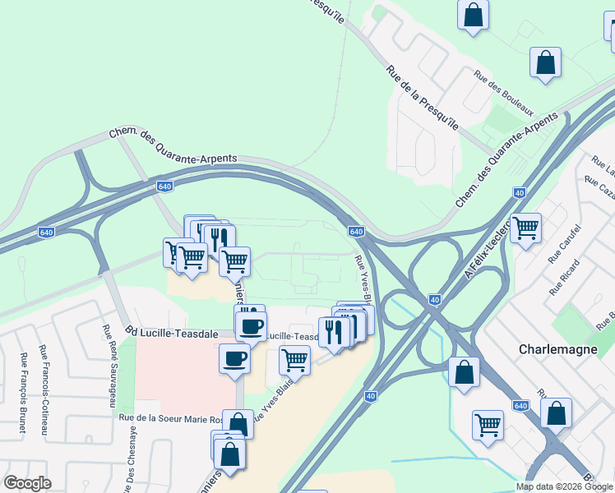Click the 640 highway shield near Chem. des Quarante-Arpents

[164, 187]
